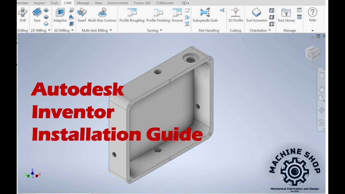Open the Manage ribbon tab

tap(83, 3)
